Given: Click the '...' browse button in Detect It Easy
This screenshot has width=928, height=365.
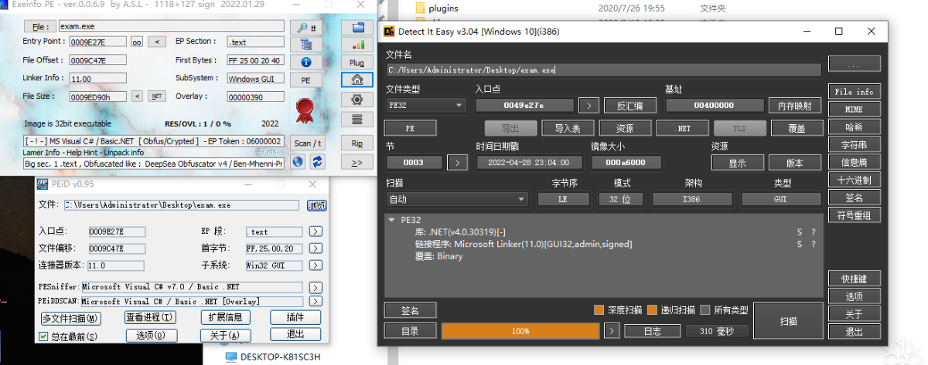Looking at the screenshot, I should pos(854,63).
